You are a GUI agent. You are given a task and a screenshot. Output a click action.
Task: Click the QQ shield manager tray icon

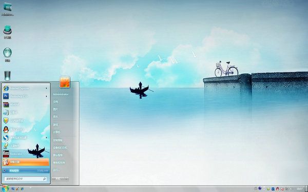pos(268,189)
